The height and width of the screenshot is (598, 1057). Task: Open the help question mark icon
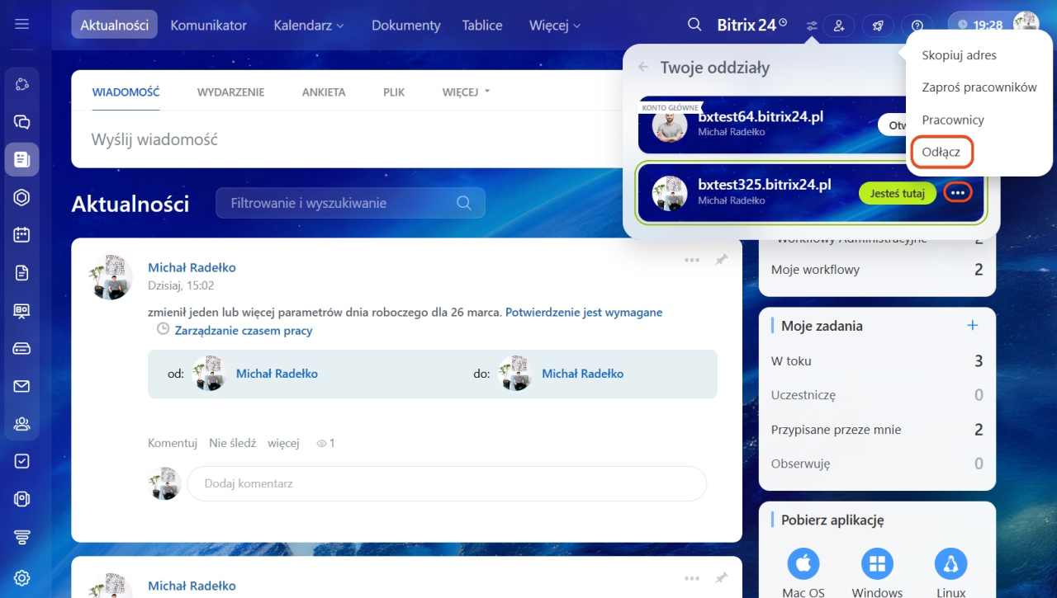[917, 26]
